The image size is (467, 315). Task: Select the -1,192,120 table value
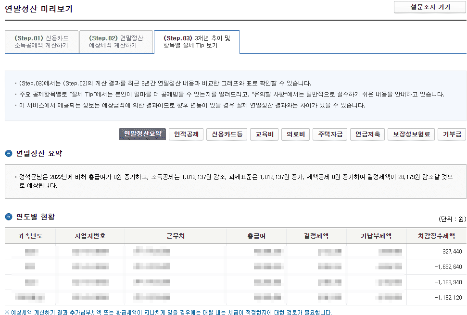pos(448,298)
